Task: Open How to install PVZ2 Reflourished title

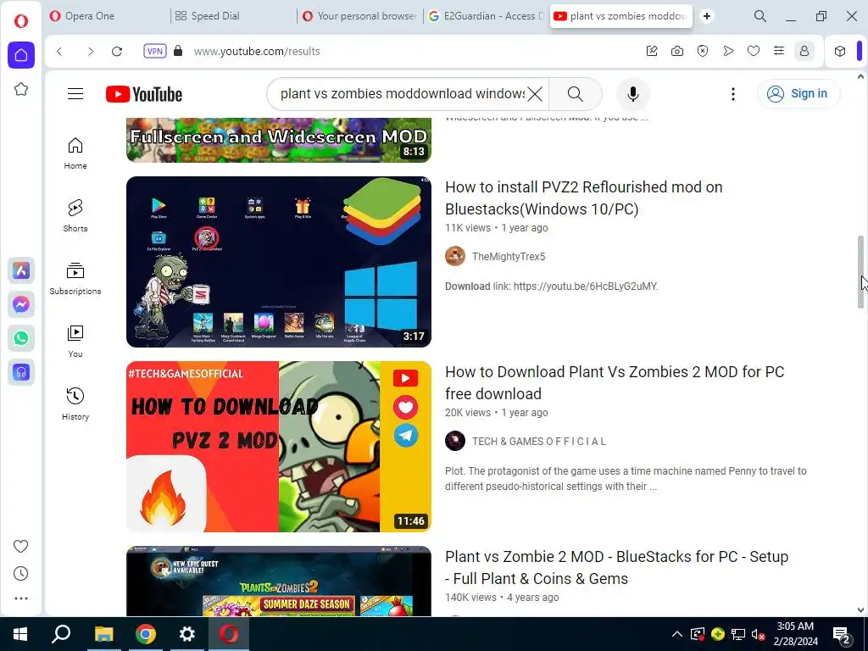Action: pos(583,198)
